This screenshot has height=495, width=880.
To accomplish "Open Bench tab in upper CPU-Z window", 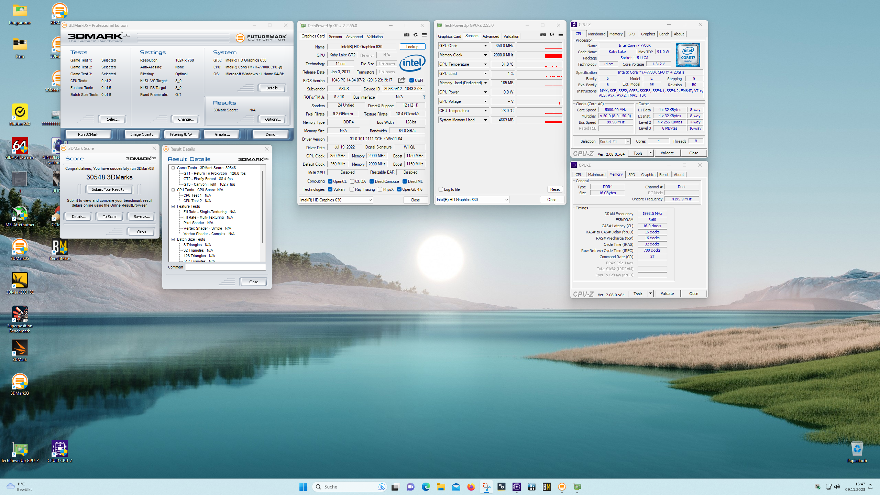I will tap(664, 34).
